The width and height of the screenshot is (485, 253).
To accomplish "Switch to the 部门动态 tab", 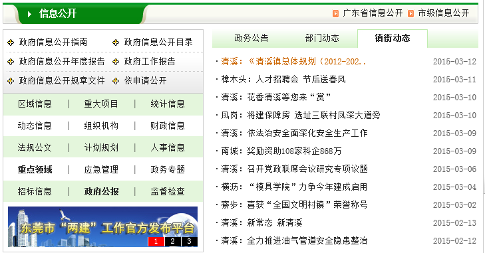I will [322, 38].
